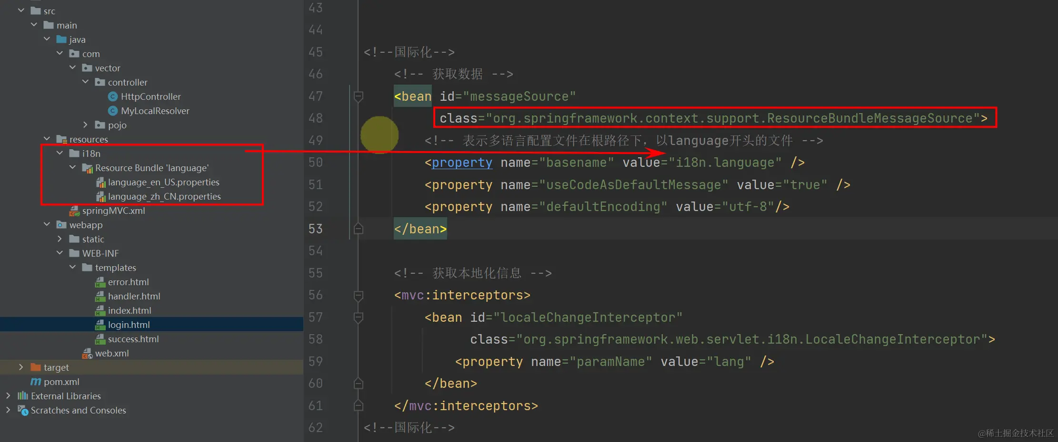Expand Scratches and Consoles chevron
1058x442 pixels.
(8, 410)
